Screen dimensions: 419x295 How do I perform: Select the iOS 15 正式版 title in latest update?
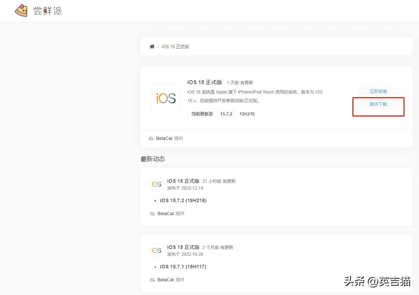coord(183,181)
